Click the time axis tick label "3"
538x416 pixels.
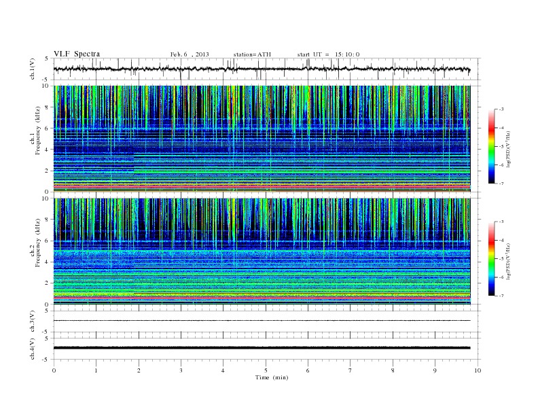[181, 370]
